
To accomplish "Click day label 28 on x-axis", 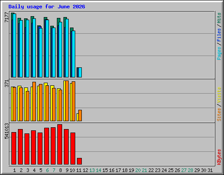I will click(190, 170).
